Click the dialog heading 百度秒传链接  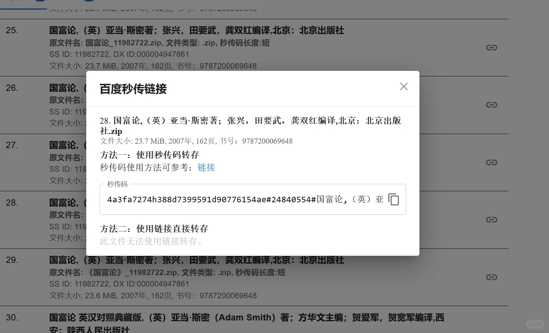(133, 89)
